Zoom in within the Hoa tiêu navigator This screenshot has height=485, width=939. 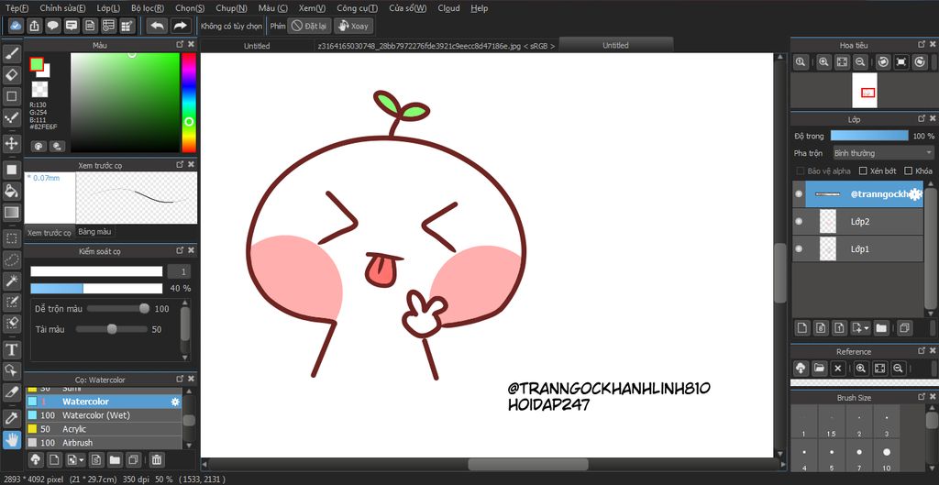click(824, 61)
